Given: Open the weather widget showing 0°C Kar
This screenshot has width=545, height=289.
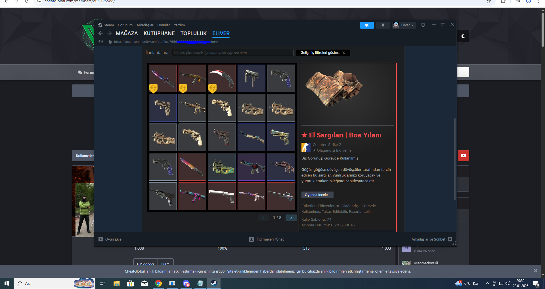Looking at the screenshot, I should tap(467, 283).
